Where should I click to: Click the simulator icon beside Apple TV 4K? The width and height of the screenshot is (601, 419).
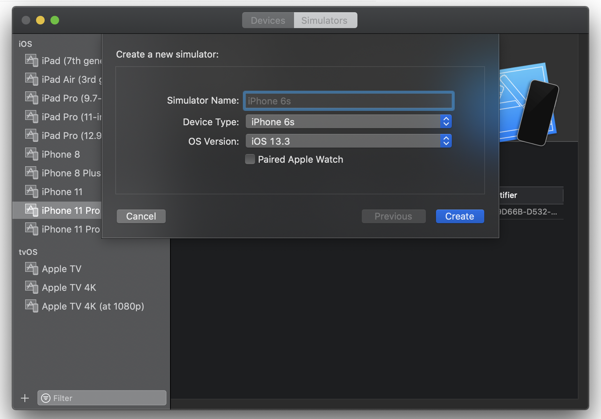point(32,287)
